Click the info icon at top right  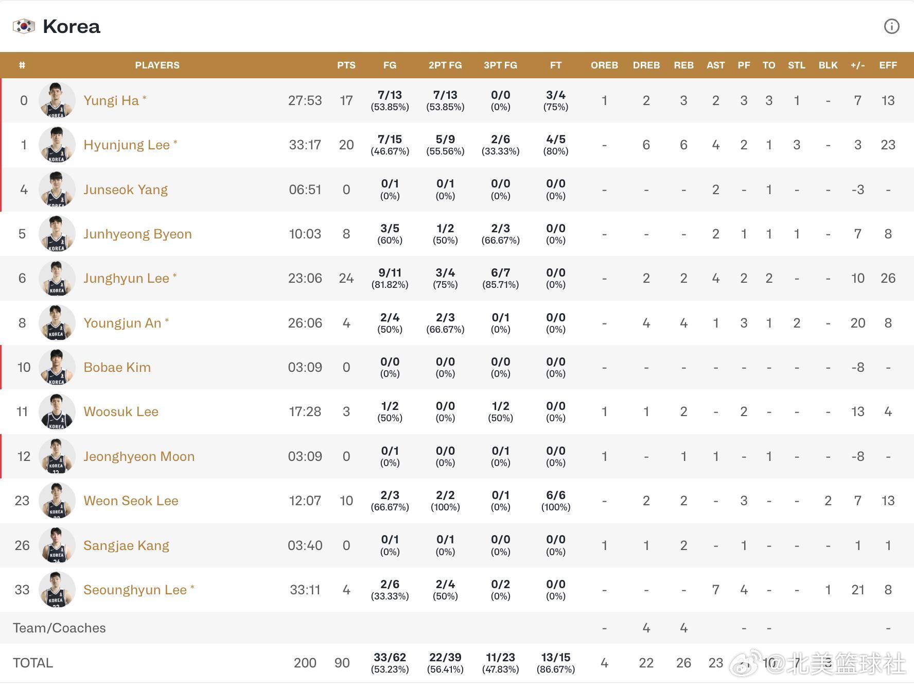[x=891, y=26]
